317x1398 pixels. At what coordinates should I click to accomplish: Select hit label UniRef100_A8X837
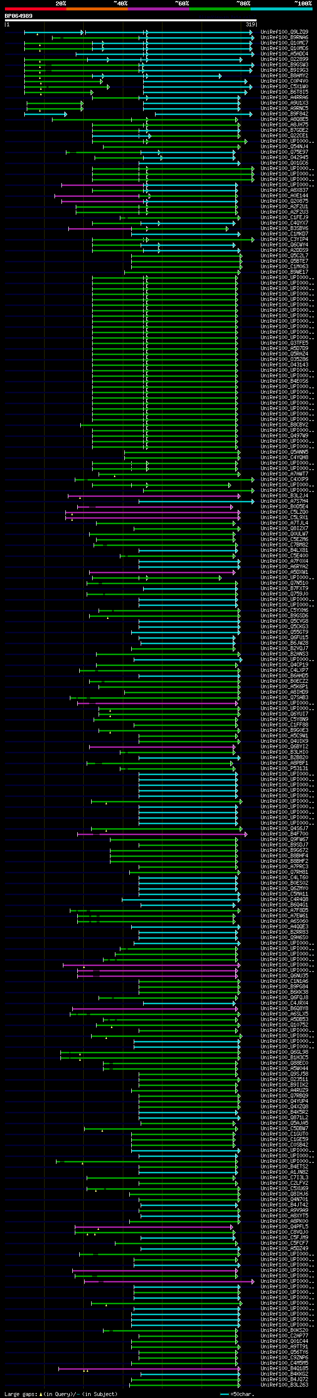284,190
